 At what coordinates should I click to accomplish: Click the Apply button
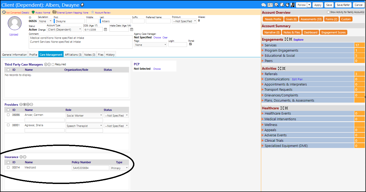pos(318,5)
